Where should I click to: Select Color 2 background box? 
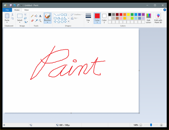[x=104, y=18]
